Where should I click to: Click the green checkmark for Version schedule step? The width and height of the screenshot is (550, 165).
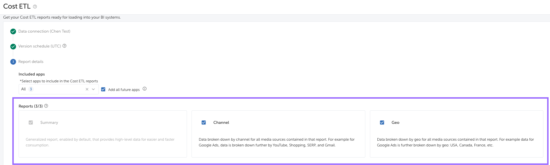pos(13,46)
